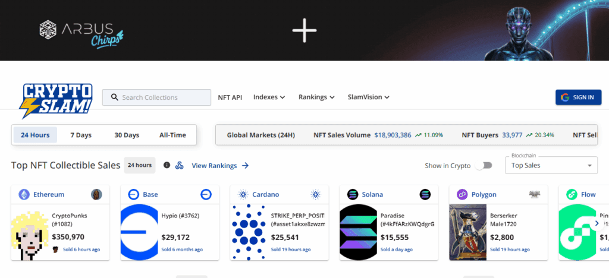Click the Sign In button

(578, 97)
